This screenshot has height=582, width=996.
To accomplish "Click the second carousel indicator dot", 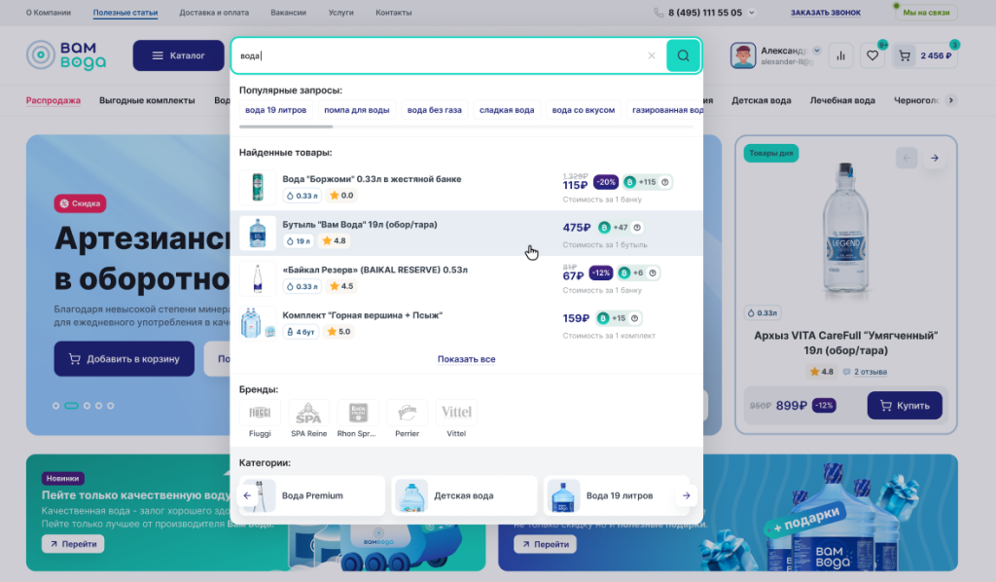I will (71, 405).
